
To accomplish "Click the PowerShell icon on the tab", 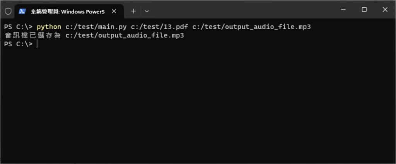I will [x=22, y=12].
